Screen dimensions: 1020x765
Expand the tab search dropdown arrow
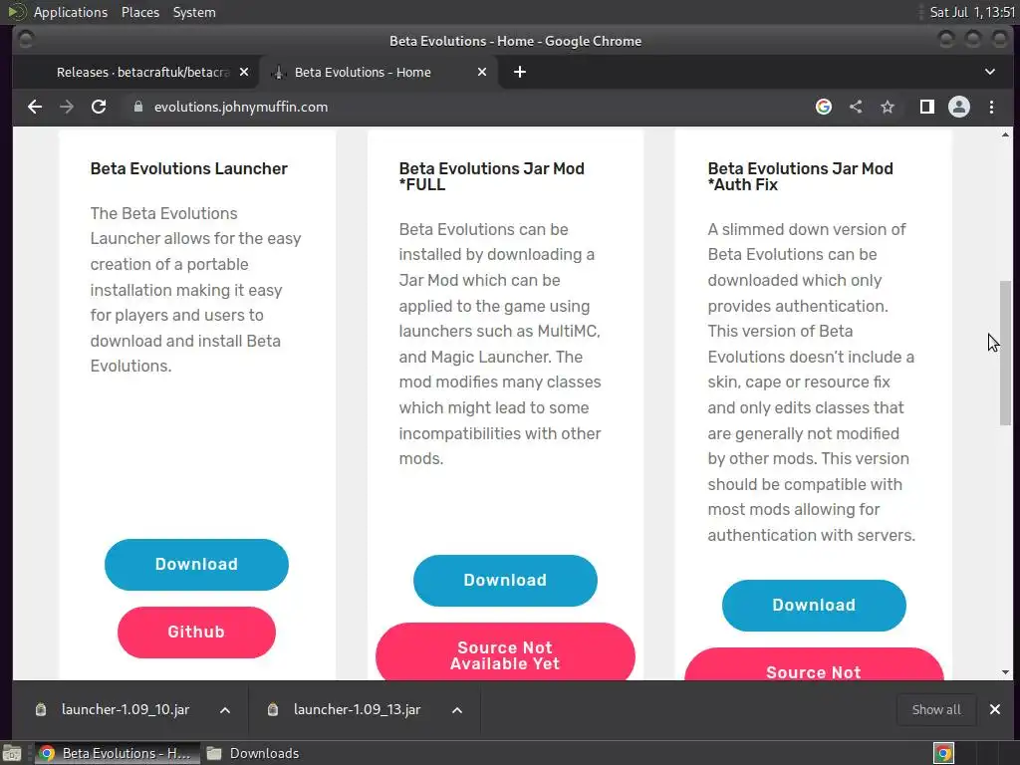(990, 72)
